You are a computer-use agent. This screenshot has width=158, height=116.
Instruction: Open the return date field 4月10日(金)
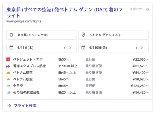[113, 48]
